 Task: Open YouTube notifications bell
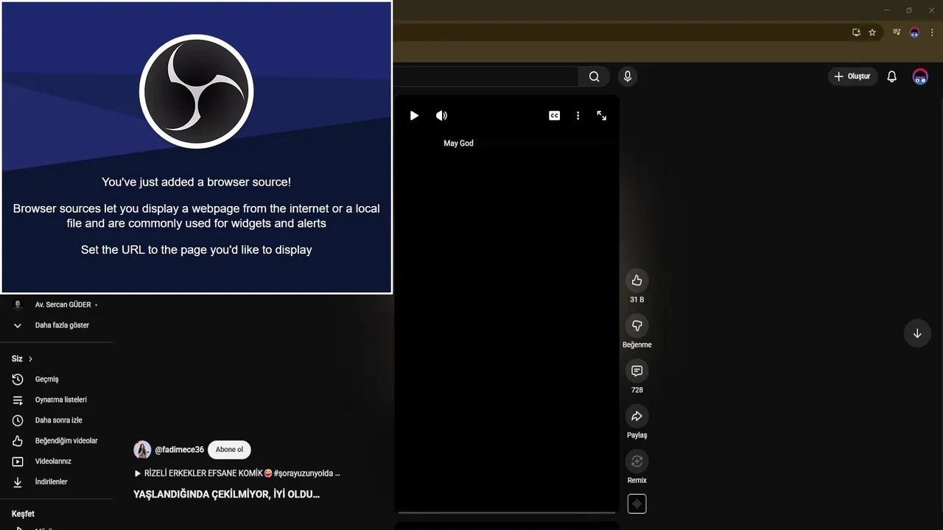click(x=891, y=77)
